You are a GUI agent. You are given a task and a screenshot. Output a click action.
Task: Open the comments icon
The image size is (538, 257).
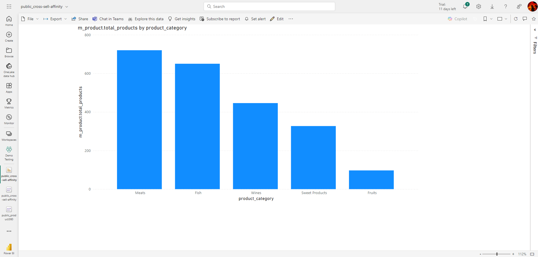tap(525, 19)
